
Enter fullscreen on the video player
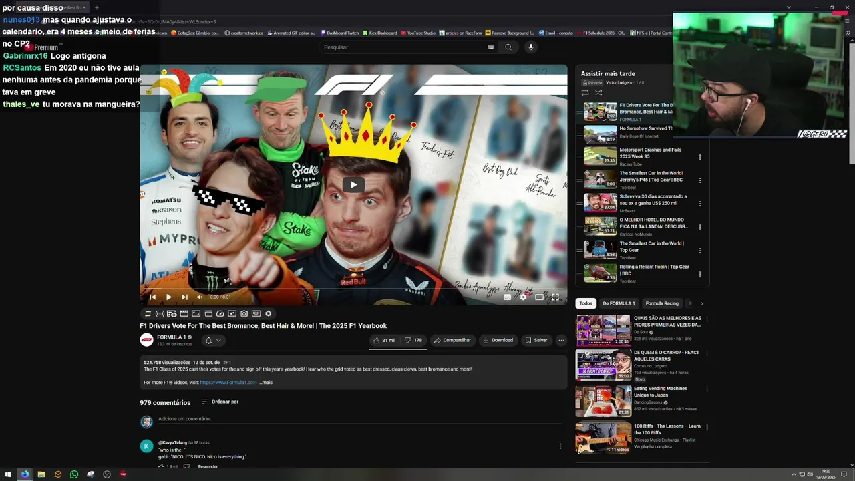click(x=555, y=297)
